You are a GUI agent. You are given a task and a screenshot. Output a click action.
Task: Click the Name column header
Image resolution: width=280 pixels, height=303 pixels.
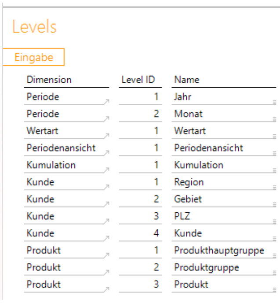click(x=187, y=80)
